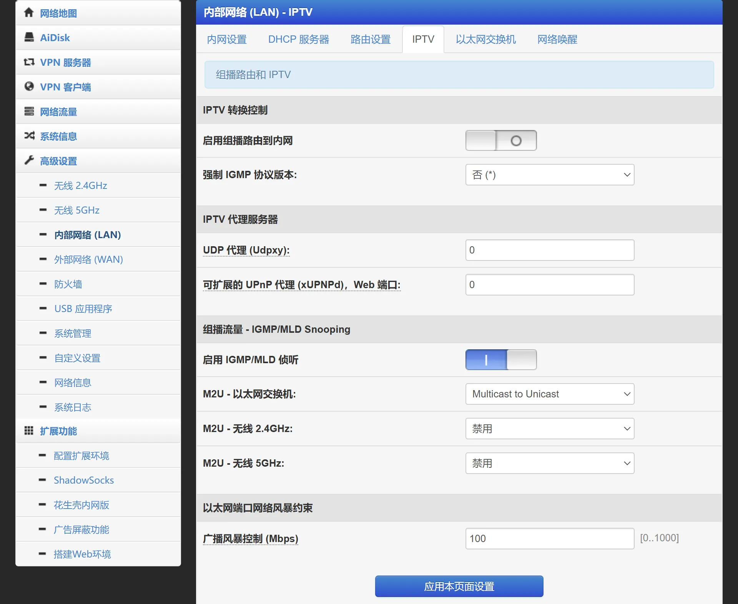Image resolution: width=738 pixels, height=604 pixels.
Task: Clear the UDP 代理 (Udpxy) field
Action: pos(550,250)
